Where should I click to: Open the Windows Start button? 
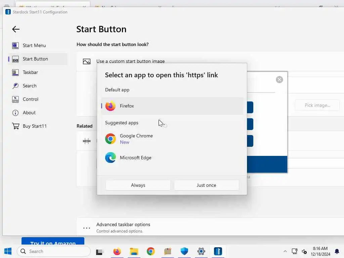tap(8, 251)
